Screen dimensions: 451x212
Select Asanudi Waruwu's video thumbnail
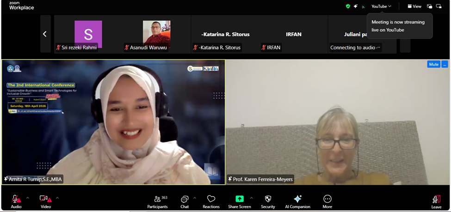tap(156, 34)
